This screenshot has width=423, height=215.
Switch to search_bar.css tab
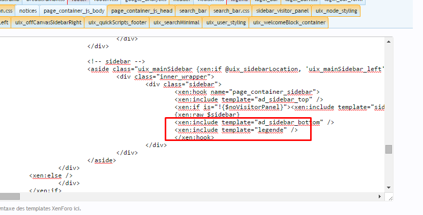(x=230, y=10)
